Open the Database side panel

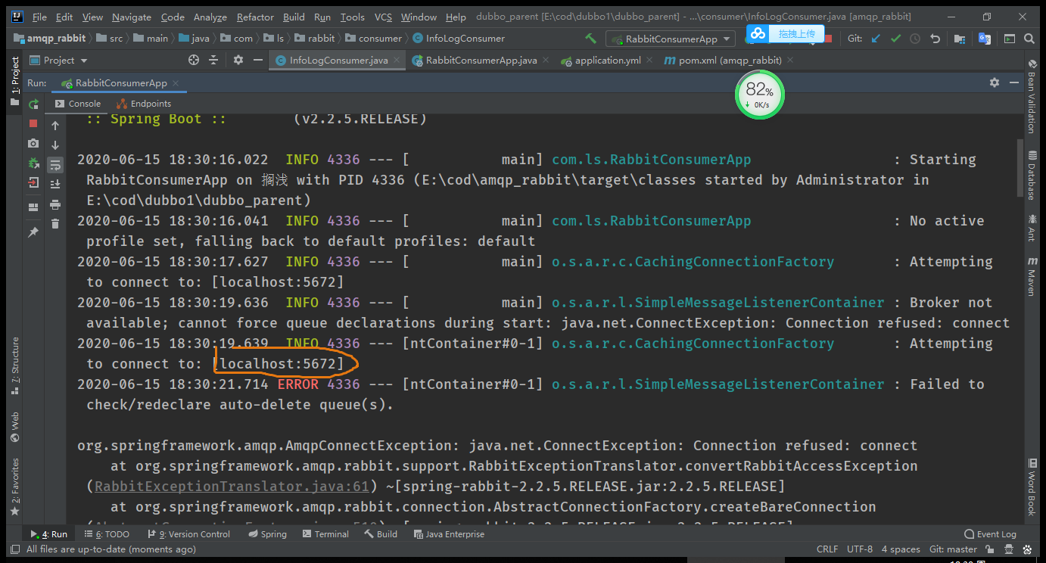tap(1032, 176)
